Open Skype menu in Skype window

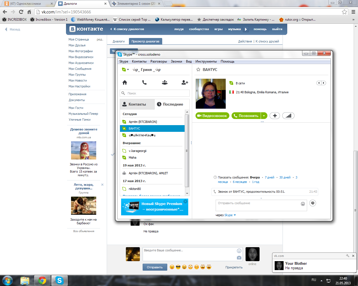click(x=124, y=61)
